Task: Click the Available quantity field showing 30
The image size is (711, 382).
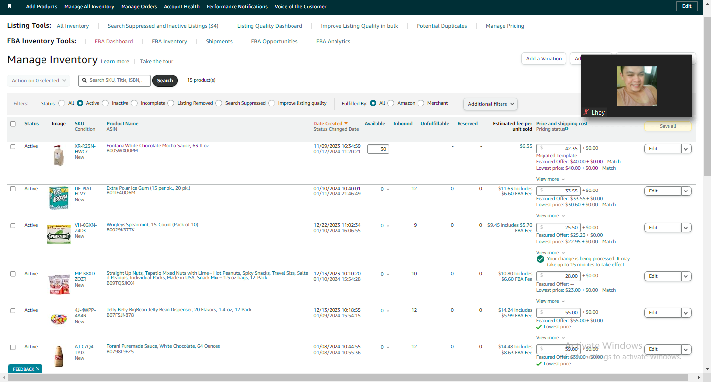Action: 378,149
